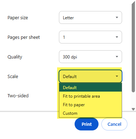Open the Letter paper size dropdown

coord(90,17)
